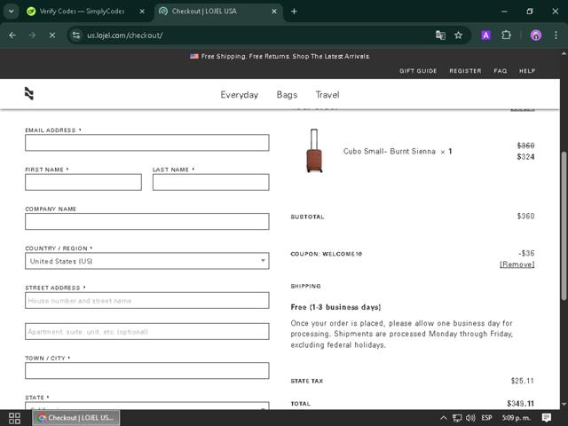Open the FAQ link
Screen dimensions: 568x426
click(501, 71)
